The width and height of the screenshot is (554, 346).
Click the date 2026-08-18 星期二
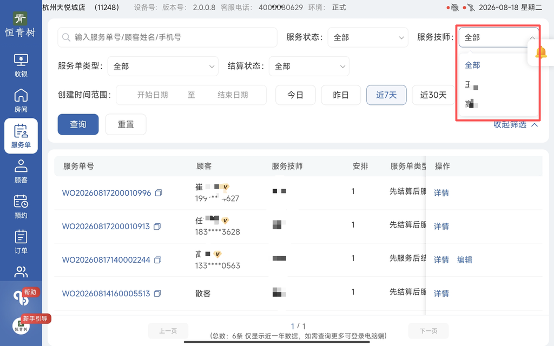(510, 8)
